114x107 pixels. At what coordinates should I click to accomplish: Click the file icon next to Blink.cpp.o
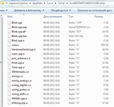tap(9, 40)
